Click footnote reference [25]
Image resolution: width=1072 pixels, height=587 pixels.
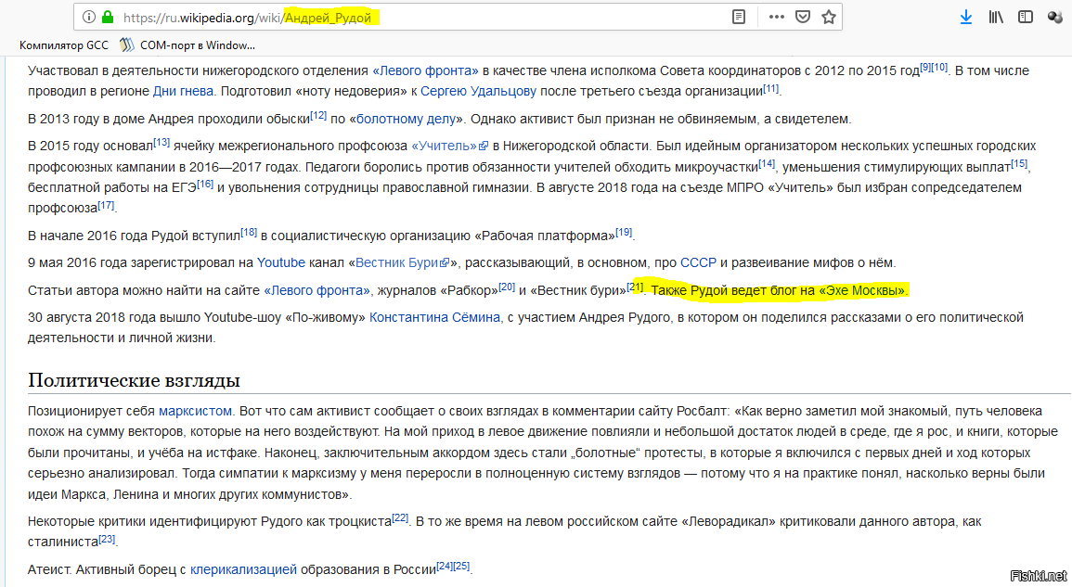(x=461, y=566)
